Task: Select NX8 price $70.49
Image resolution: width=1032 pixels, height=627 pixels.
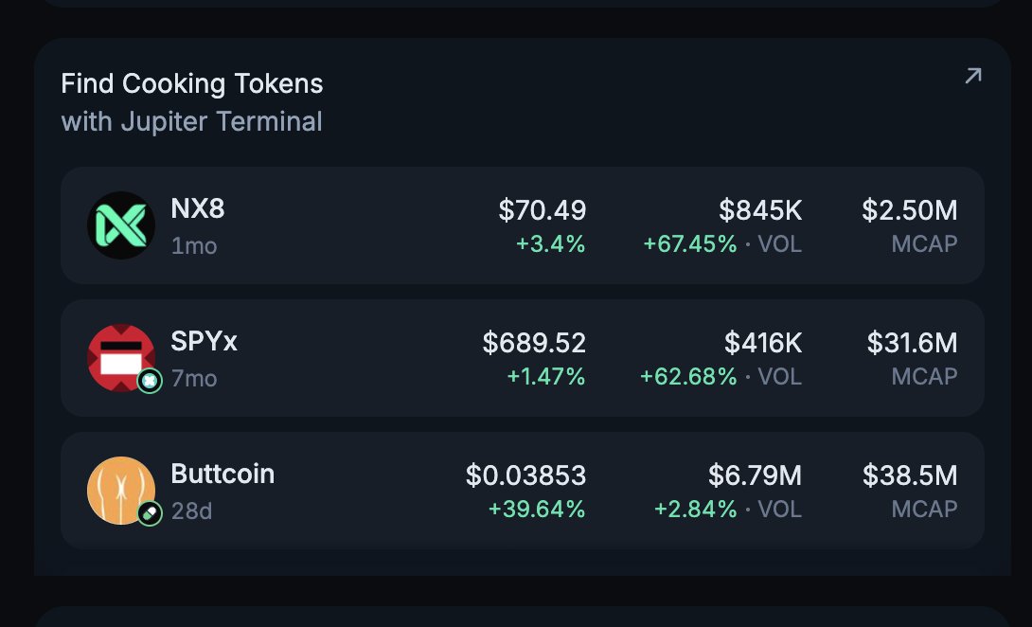Action: click(543, 210)
